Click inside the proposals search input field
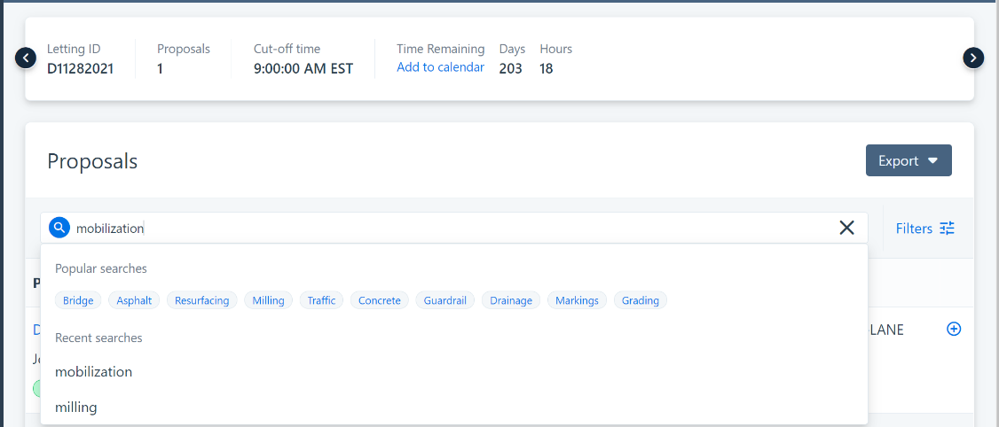 (444, 229)
